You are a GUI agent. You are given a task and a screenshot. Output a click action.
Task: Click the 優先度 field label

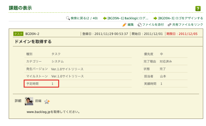tap(149, 54)
